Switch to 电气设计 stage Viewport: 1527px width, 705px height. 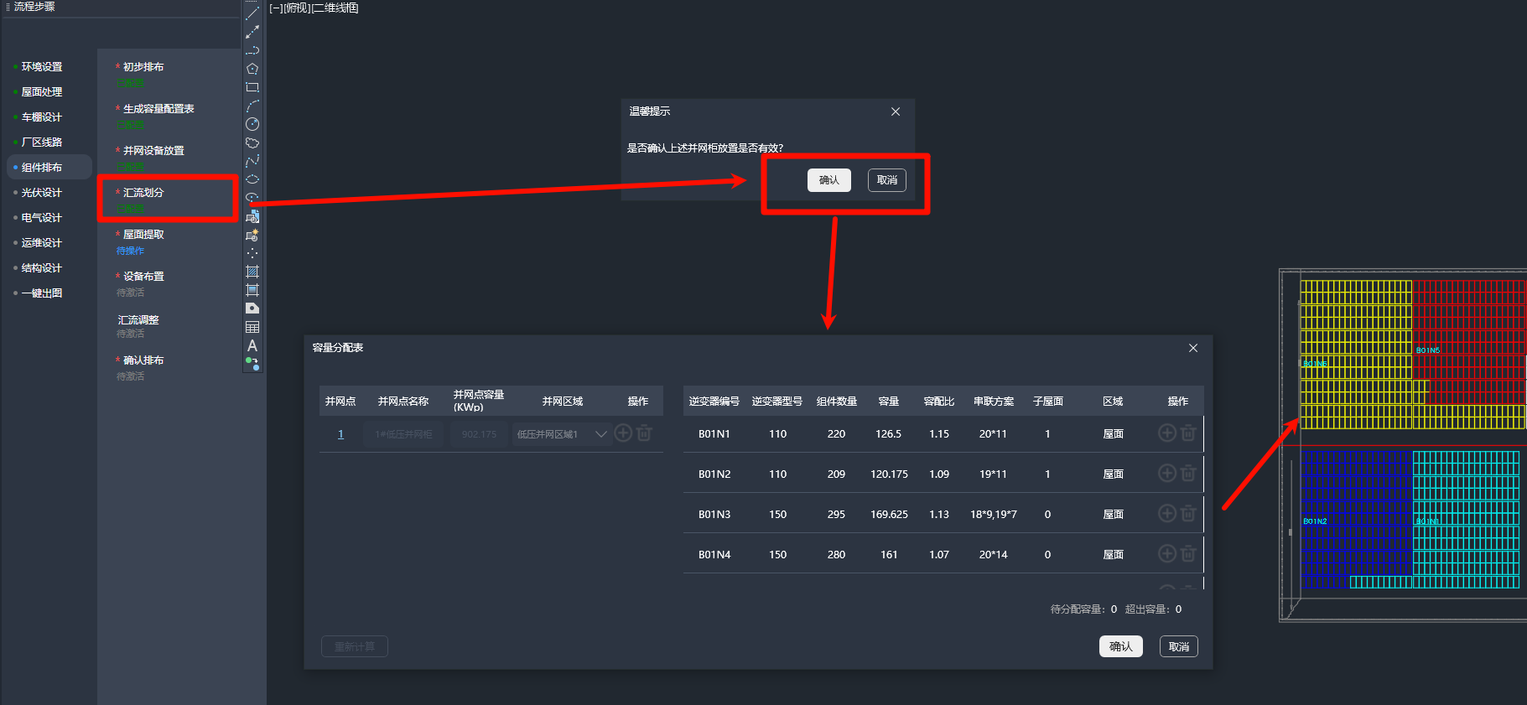42,218
